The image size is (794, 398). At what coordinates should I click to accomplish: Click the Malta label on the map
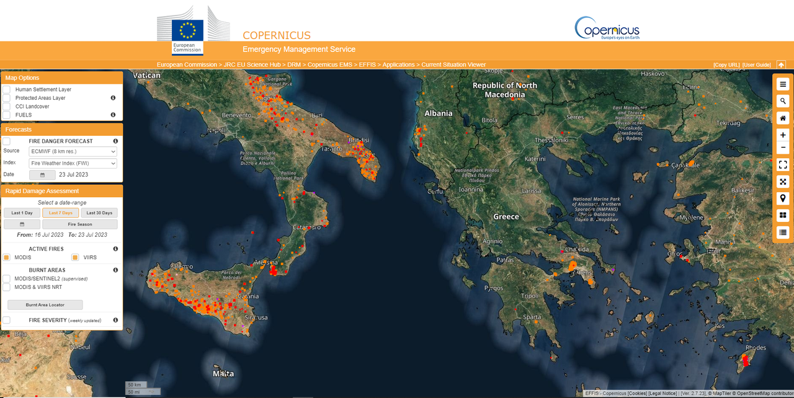[223, 374]
